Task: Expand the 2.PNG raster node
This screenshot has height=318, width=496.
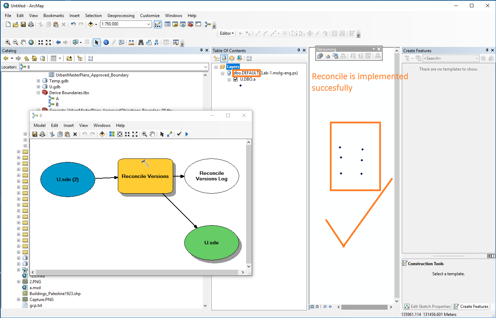Action: 18,282
